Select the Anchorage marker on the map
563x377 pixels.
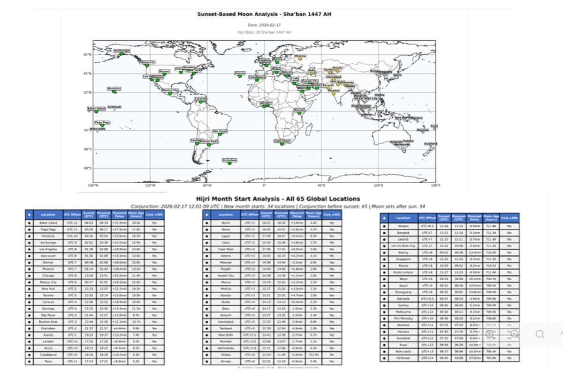122,54
